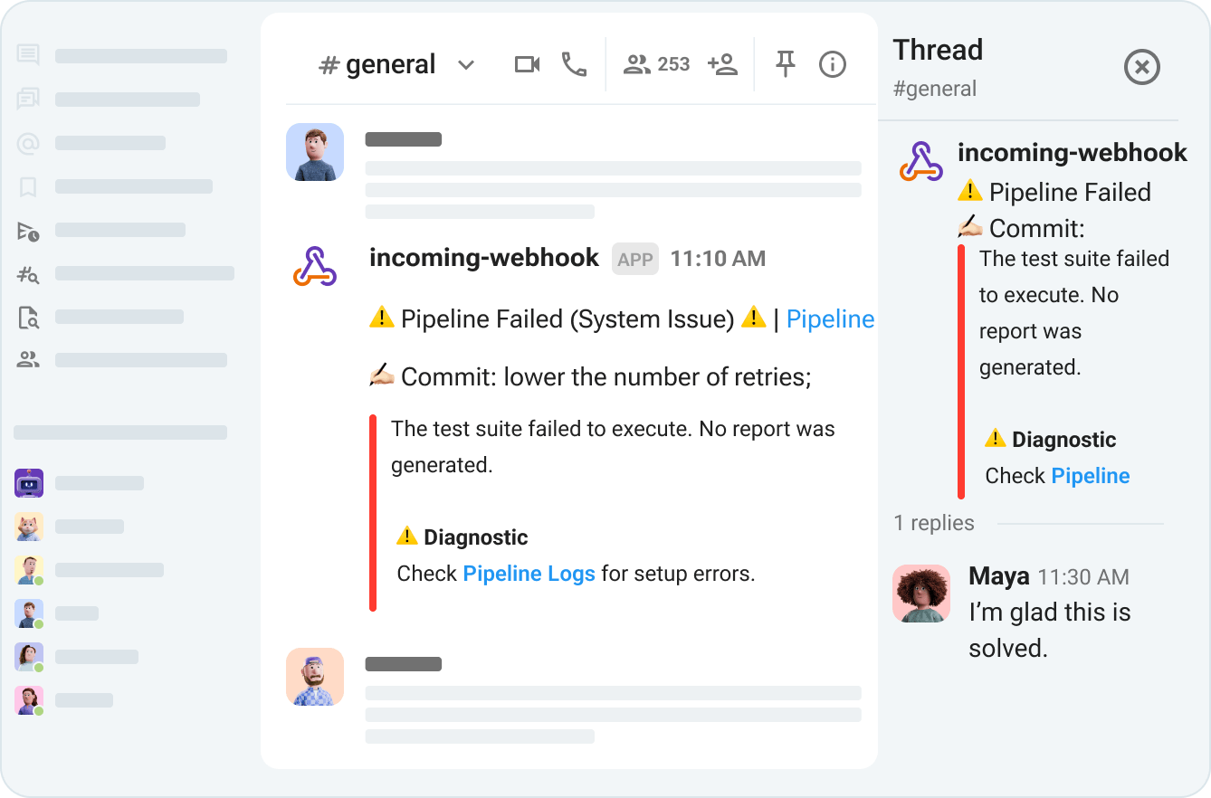Viewport: 1211px width, 798px height.
Task: Open channel search with the hashtag-magnifier icon
Action: (28, 274)
